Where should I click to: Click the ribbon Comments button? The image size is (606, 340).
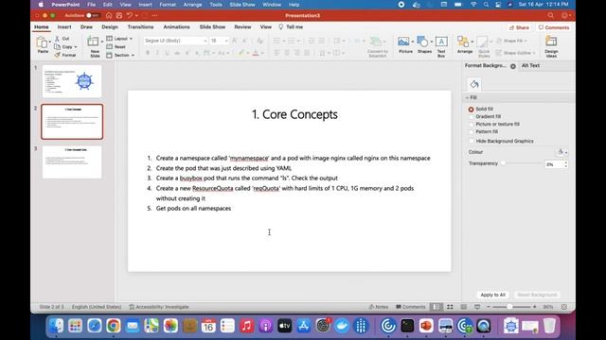click(554, 27)
